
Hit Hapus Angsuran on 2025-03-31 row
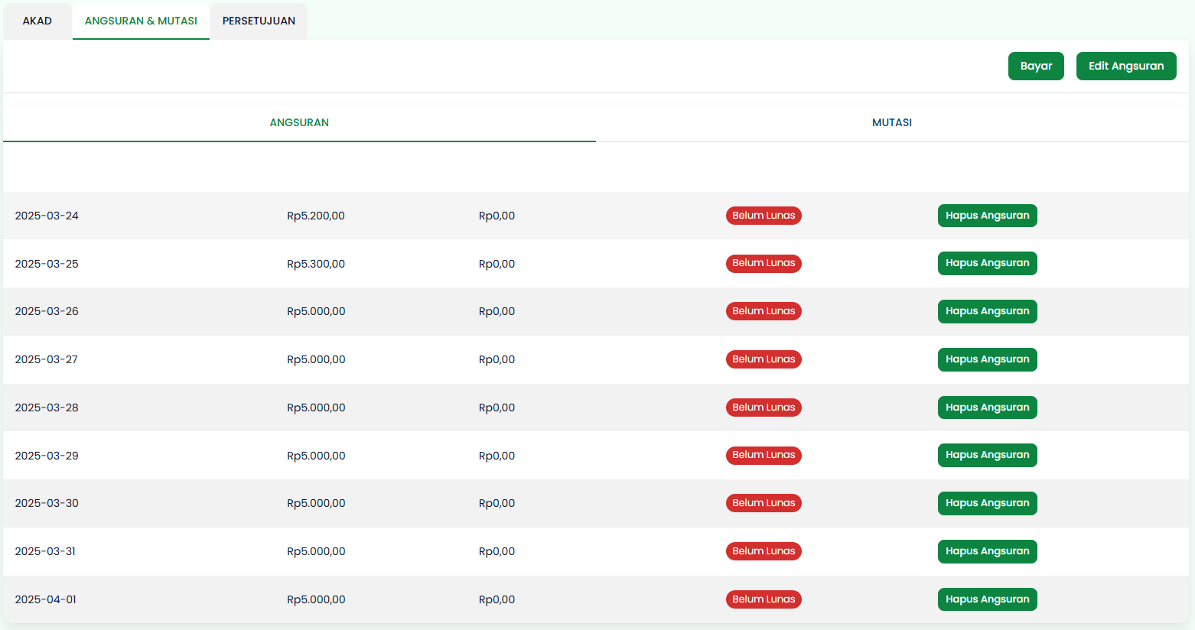click(x=987, y=551)
